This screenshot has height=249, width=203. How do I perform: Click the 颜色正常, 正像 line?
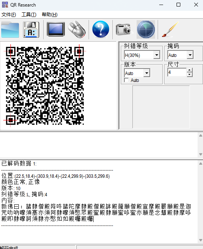(21, 182)
